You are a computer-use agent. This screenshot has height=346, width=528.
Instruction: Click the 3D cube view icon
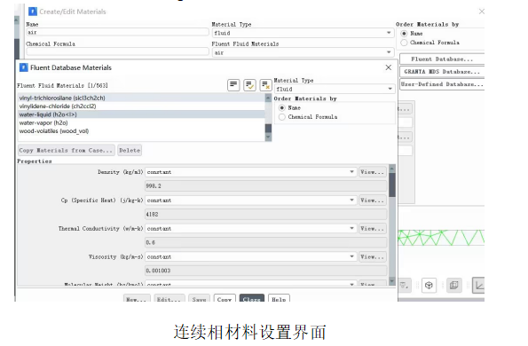point(429,286)
